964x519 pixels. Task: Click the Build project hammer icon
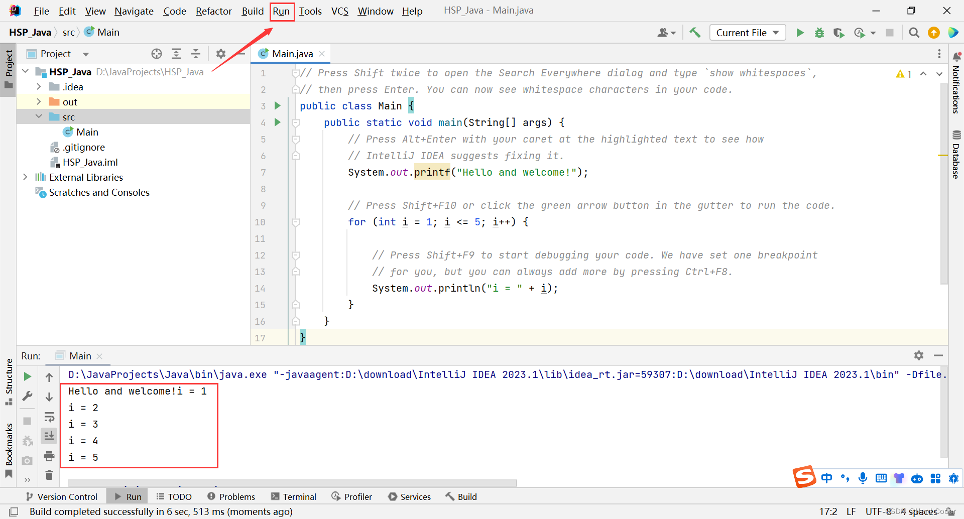(695, 33)
